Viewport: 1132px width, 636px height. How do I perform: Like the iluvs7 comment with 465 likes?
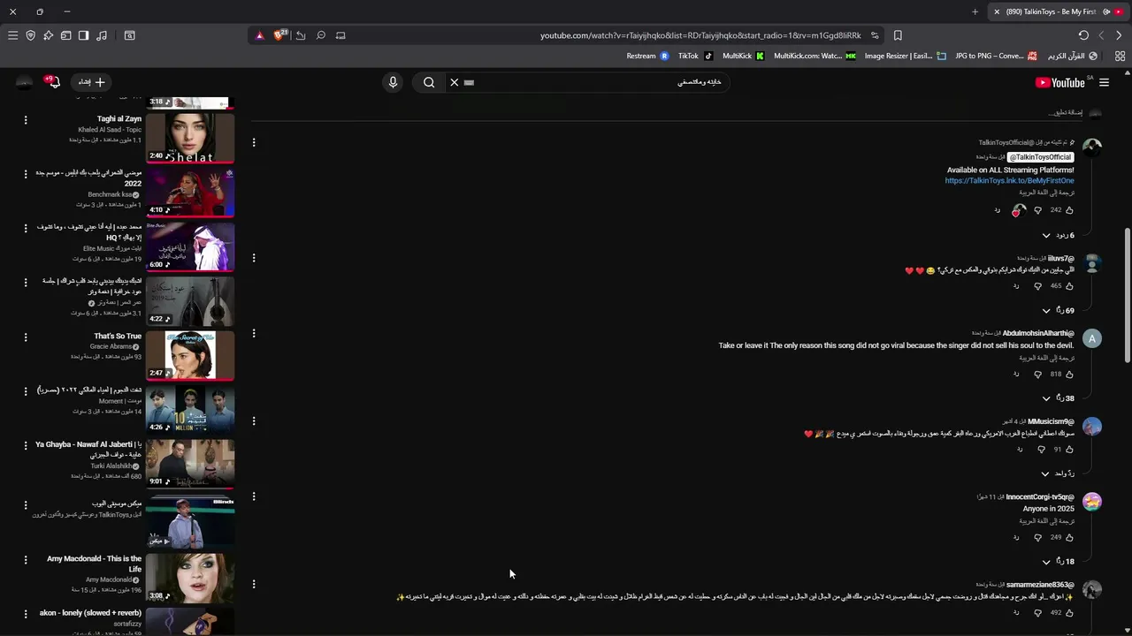pos(1069,286)
